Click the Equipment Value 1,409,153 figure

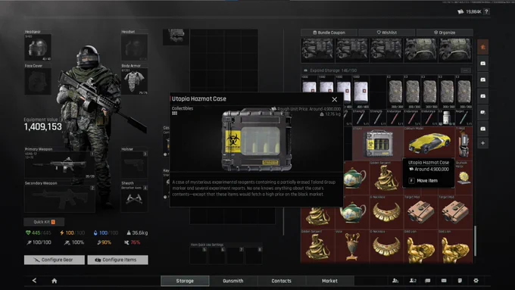tap(43, 126)
